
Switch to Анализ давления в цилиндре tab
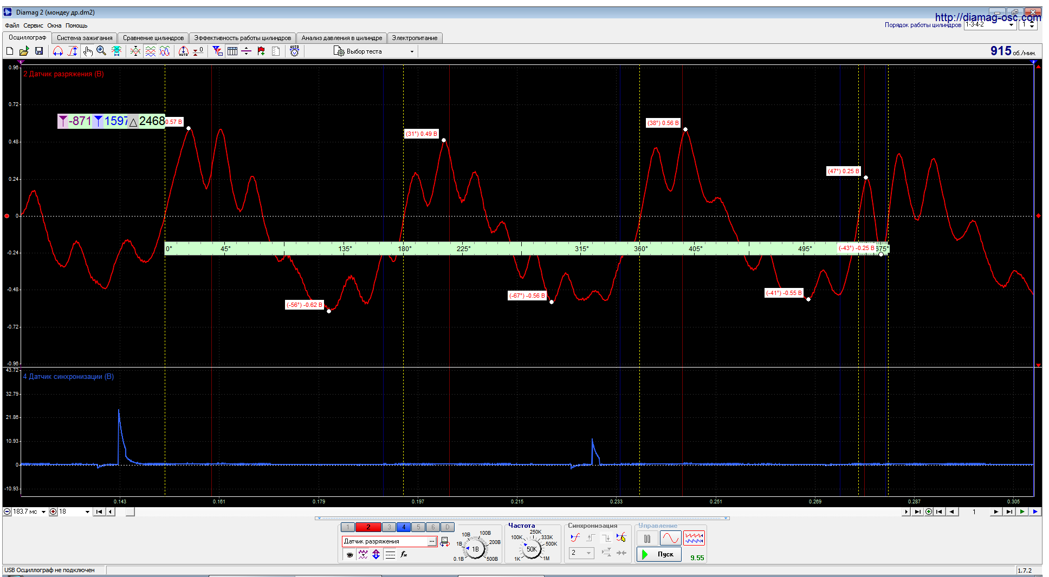[x=342, y=38]
